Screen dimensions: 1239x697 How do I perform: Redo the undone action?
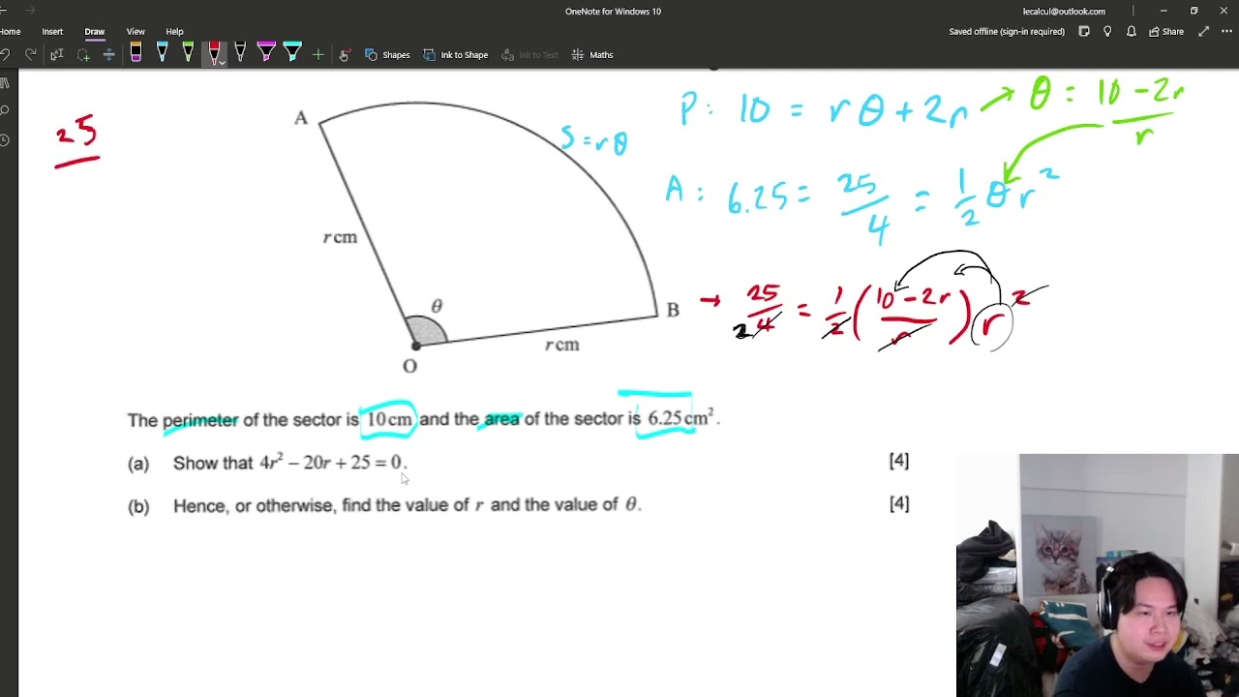(x=31, y=55)
